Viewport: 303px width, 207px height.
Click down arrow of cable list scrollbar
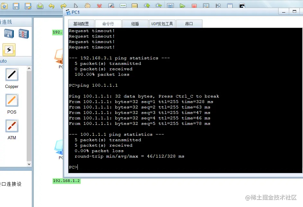tap(29, 164)
